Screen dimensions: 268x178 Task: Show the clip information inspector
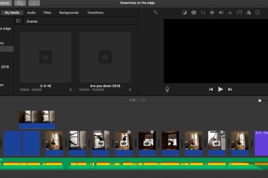point(257,13)
